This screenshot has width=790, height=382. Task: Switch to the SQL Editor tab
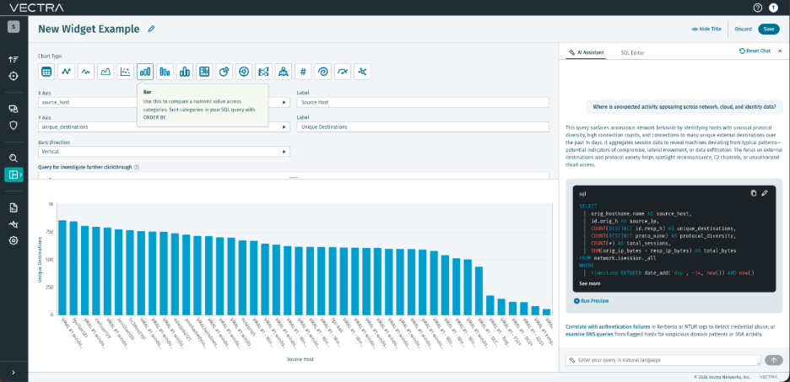coord(632,52)
